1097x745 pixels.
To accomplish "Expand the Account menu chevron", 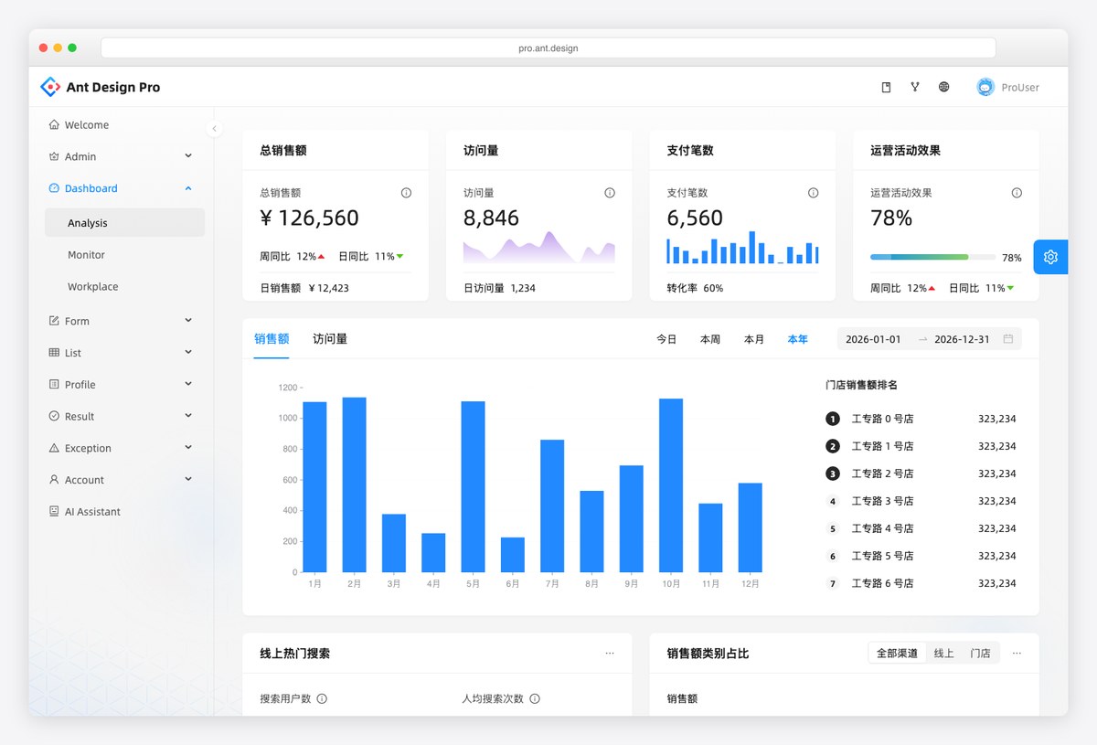I will (188, 479).
